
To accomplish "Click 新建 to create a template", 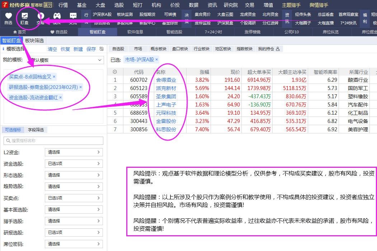I will [78, 49].
